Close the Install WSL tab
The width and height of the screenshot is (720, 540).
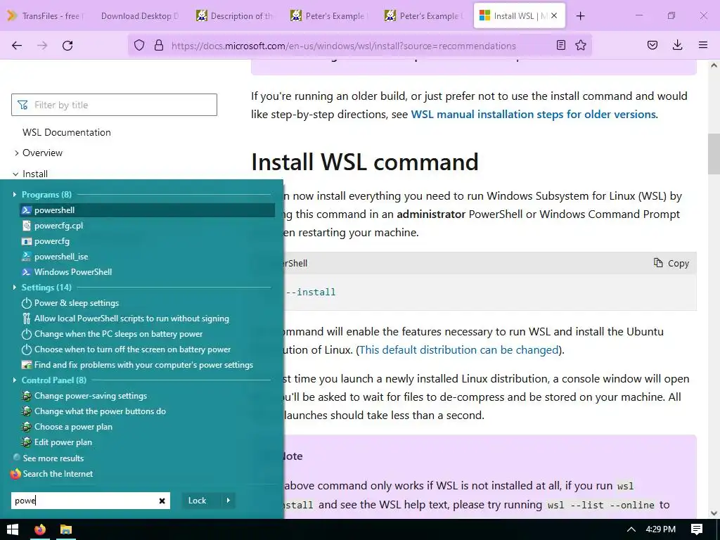click(x=554, y=16)
